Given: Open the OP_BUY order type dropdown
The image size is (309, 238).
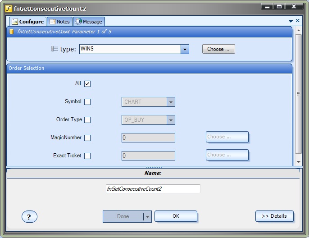Looking at the screenshot, I should tap(171, 120).
